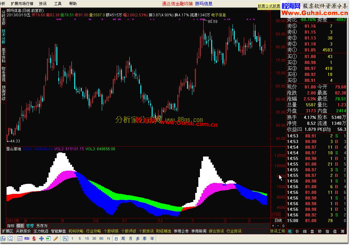
Task: Select the 季 quarterly period
Action: [145, 238]
